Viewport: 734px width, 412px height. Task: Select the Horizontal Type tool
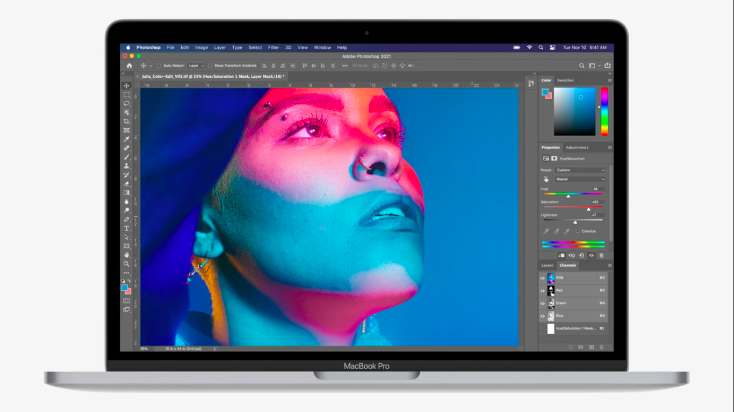click(127, 228)
